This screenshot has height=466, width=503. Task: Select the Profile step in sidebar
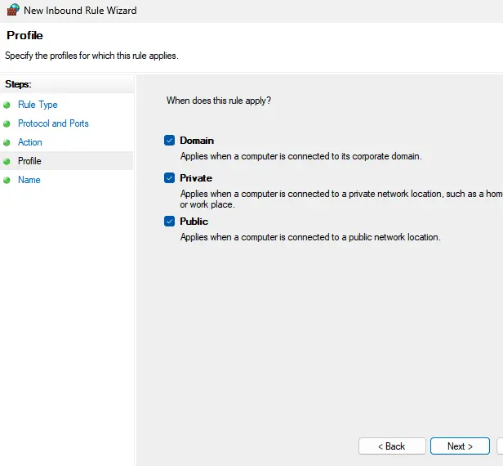point(29,161)
